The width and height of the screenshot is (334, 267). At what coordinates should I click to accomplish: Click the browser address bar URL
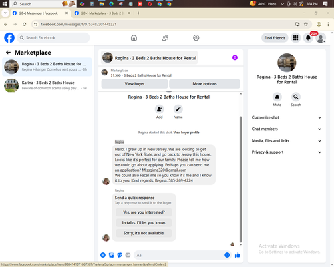click(78, 24)
